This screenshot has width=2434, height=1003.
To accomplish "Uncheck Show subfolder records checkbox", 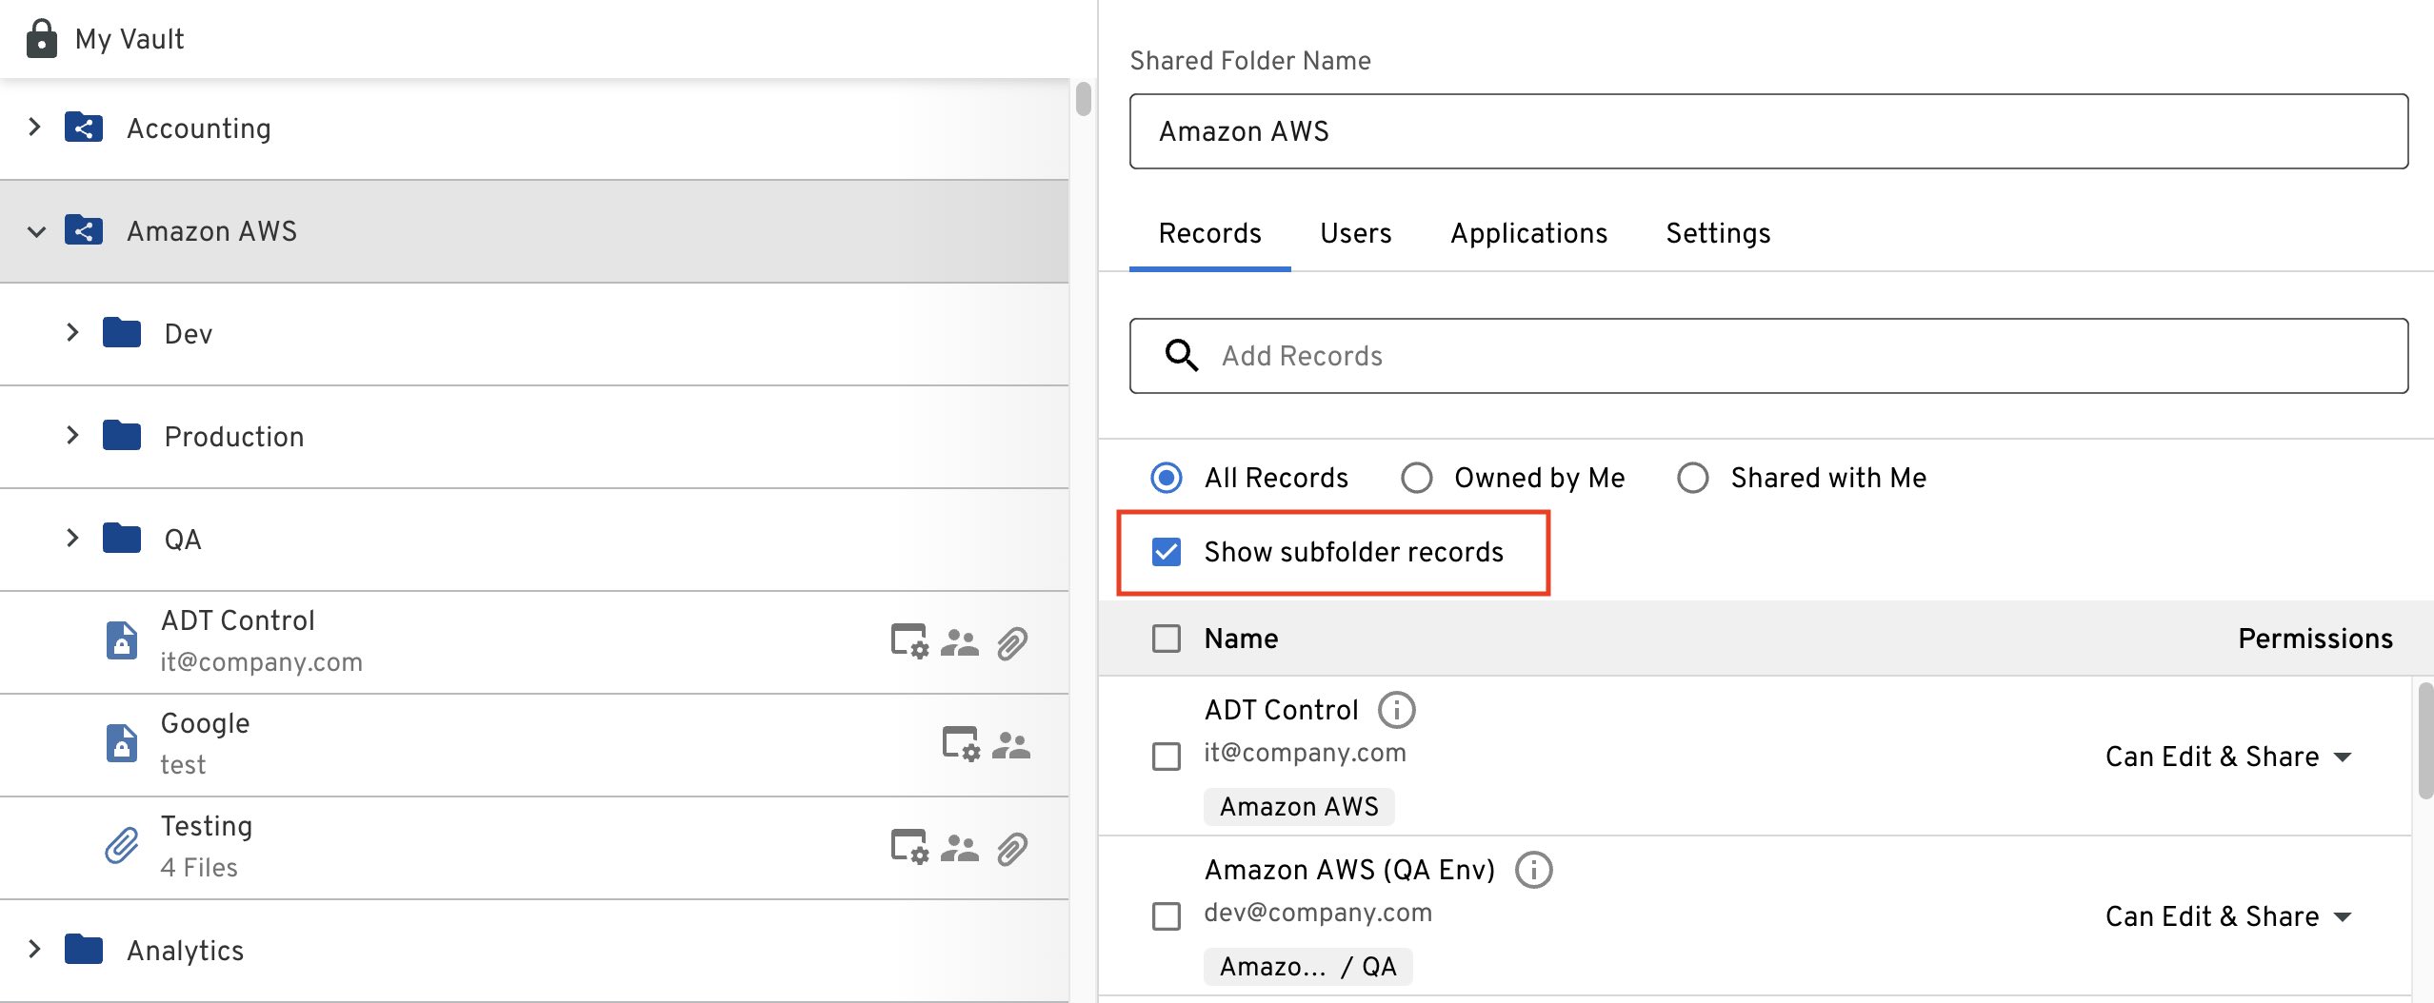I will (1167, 552).
